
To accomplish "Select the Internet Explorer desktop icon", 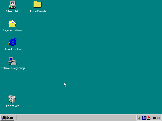I will pyautogui.click(x=12, y=42).
